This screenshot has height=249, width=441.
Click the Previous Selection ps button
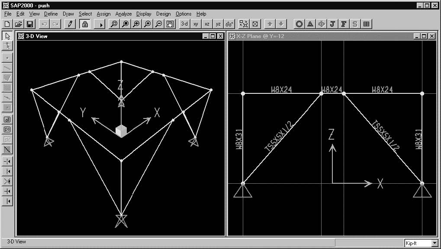pyautogui.click(x=7, y=129)
